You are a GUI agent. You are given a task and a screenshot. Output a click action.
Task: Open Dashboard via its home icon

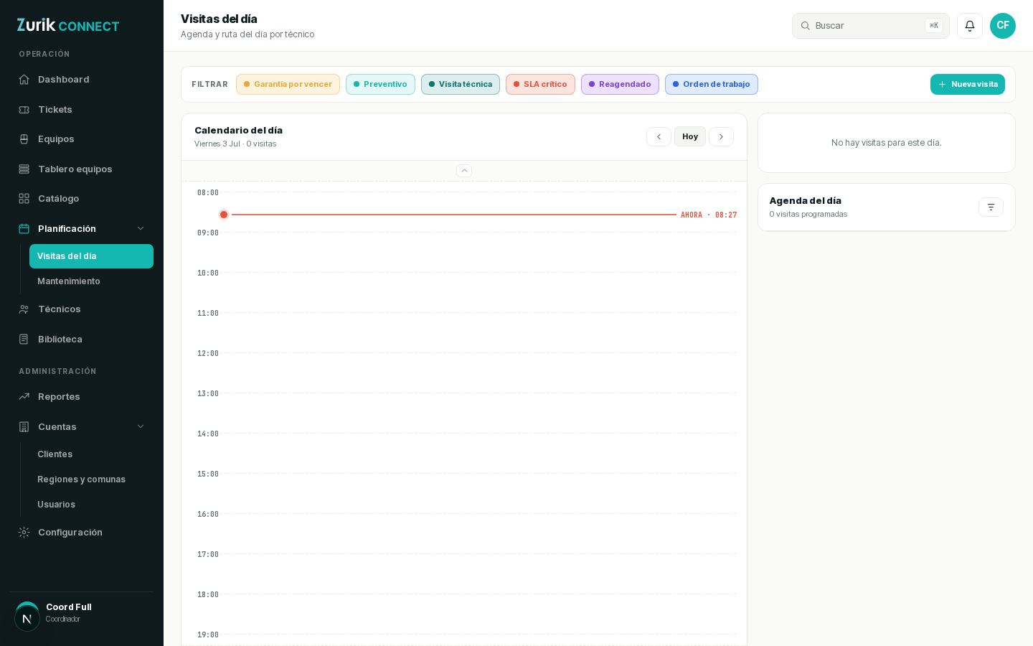tap(24, 80)
